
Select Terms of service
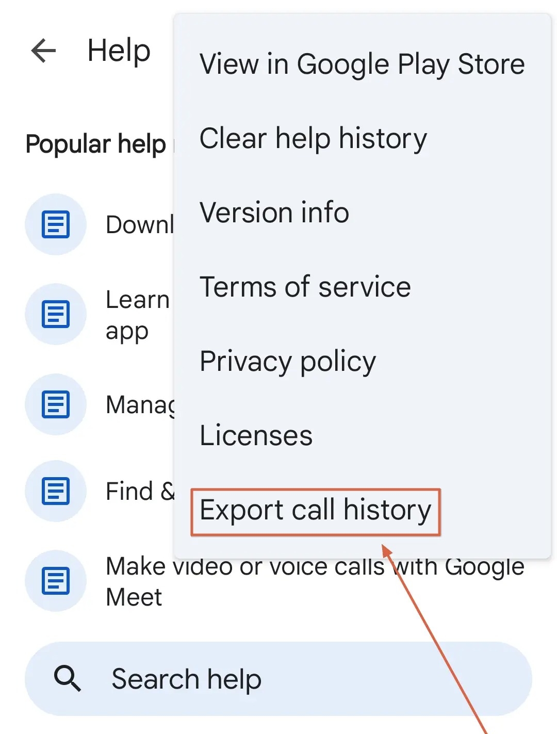(305, 287)
